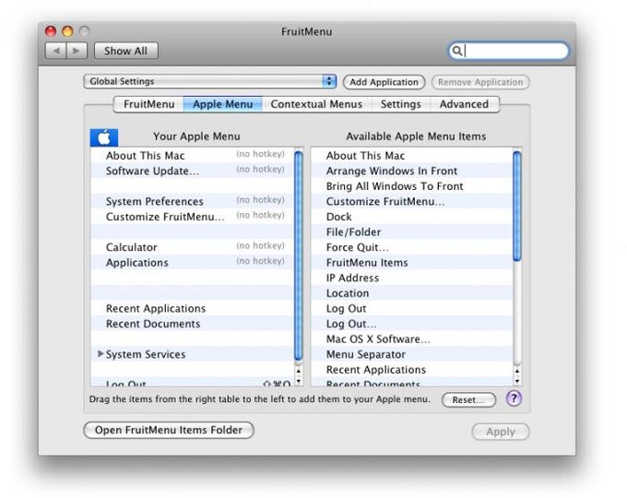Viewport: 627px width, 498px height.
Task: Select Arrange Windows In Front item
Action: [412, 171]
